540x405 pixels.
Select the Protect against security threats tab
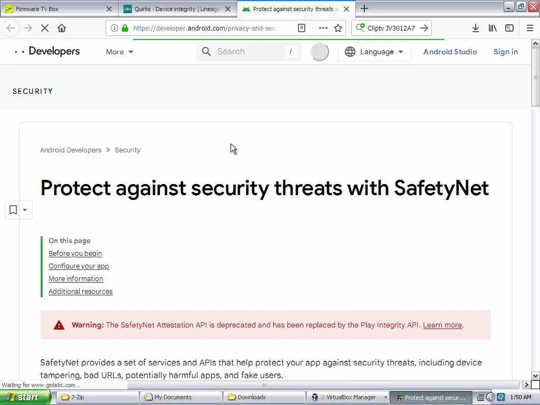[296, 9]
